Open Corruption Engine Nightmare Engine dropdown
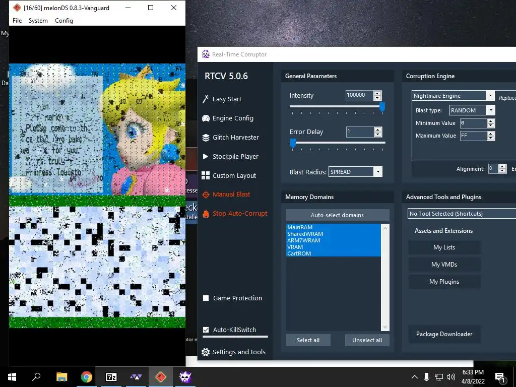The height and width of the screenshot is (387, 516). coord(490,96)
